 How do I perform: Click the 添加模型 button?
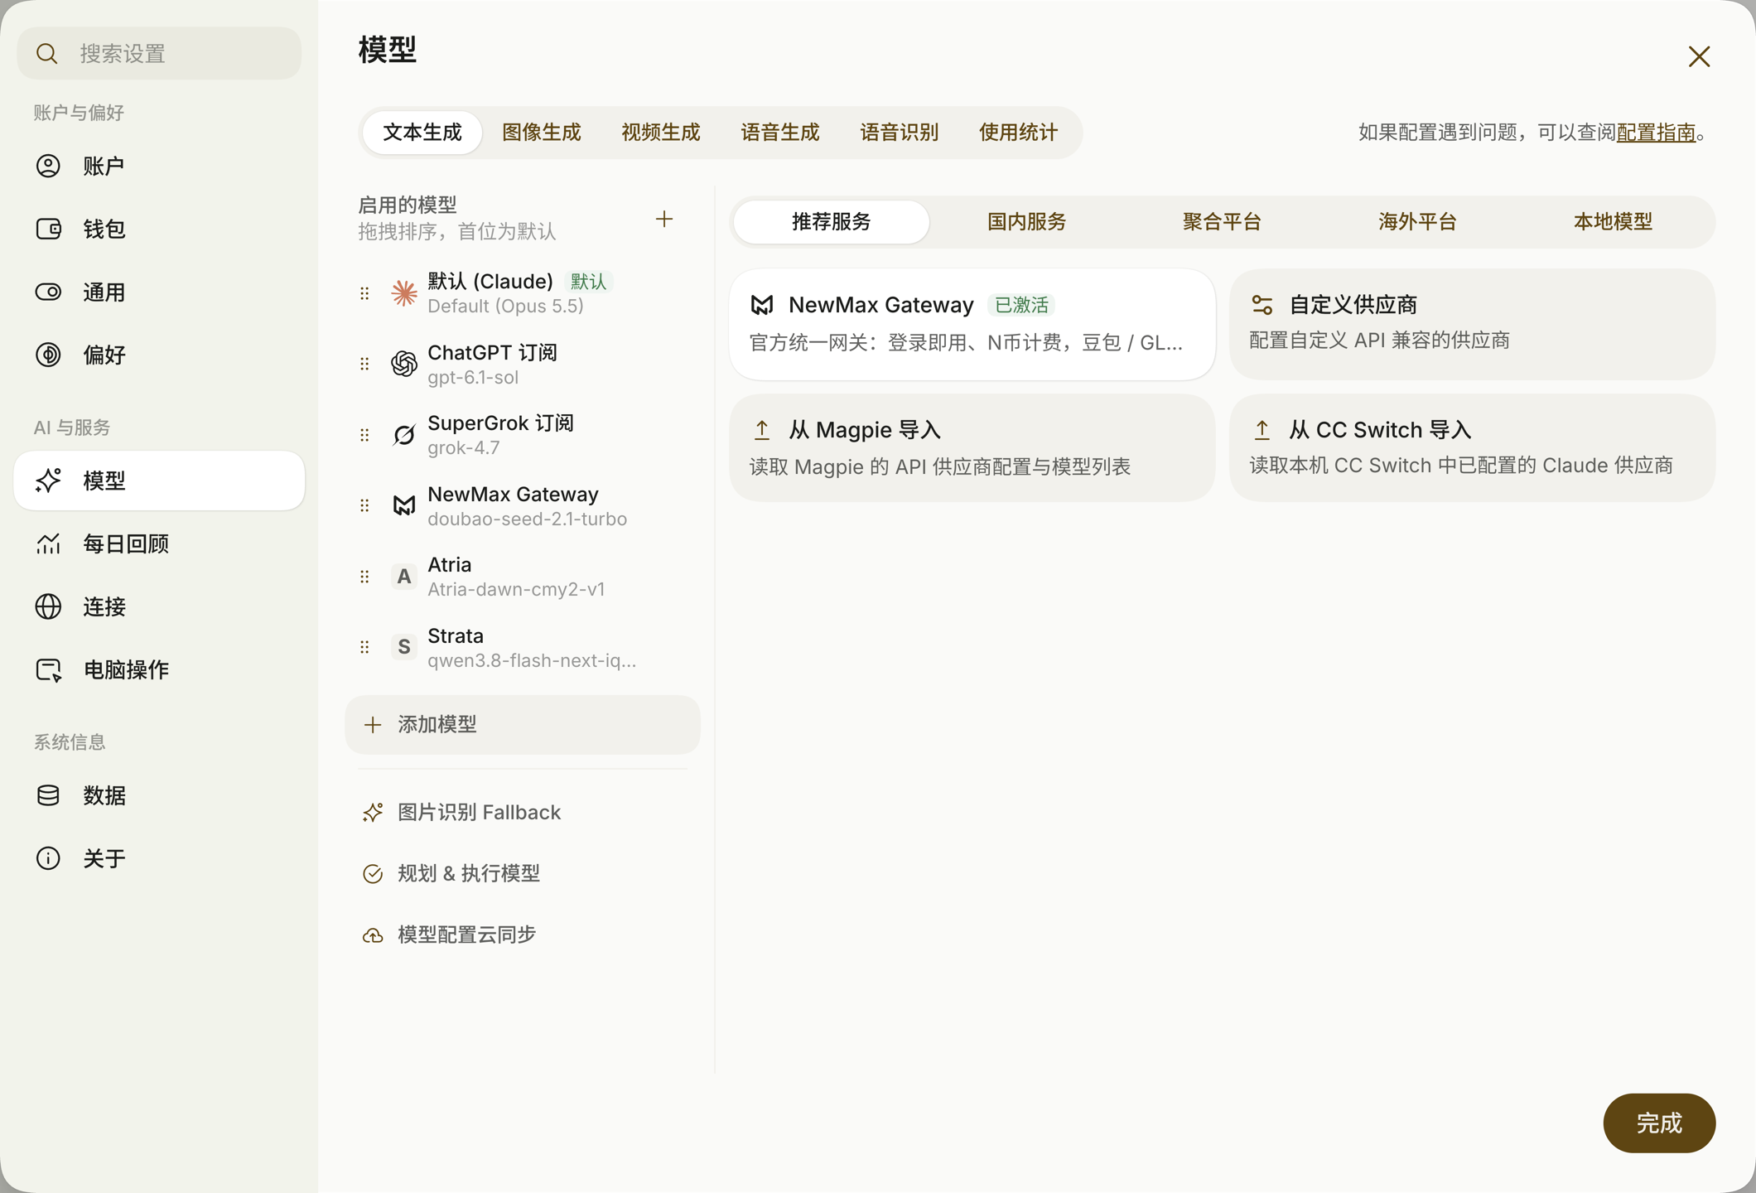pos(523,725)
